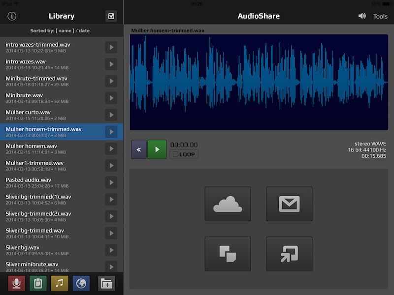Play Sliver bg.wav preview arrow
This screenshot has width=394, height=295.
111,250
